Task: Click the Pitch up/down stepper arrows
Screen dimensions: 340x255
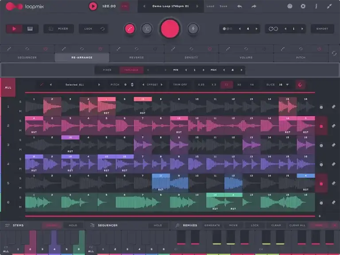Action: 132,85
